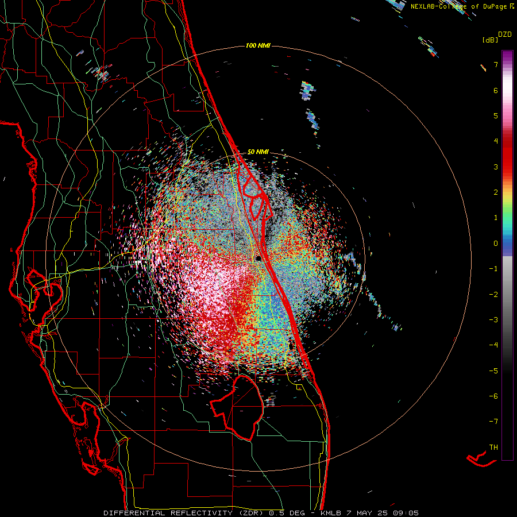Click the "-7" colorbar tick label
This screenshot has width=517, height=517.
[493, 422]
